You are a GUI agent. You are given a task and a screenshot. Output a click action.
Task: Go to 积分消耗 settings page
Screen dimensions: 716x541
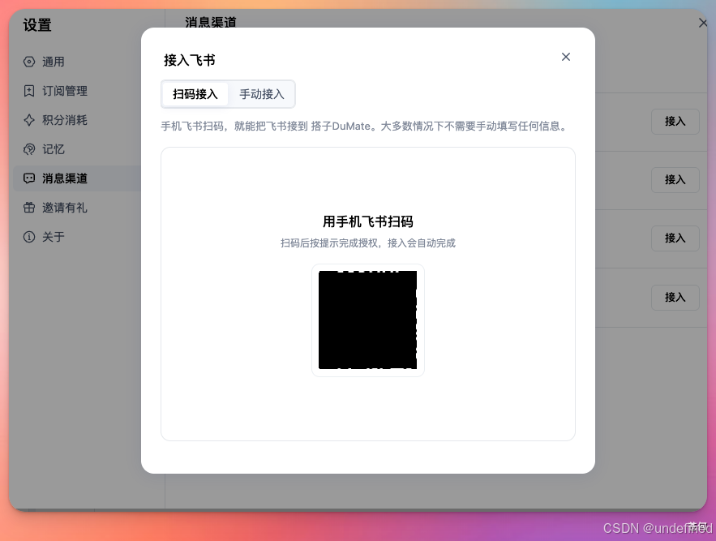coord(77,120)
